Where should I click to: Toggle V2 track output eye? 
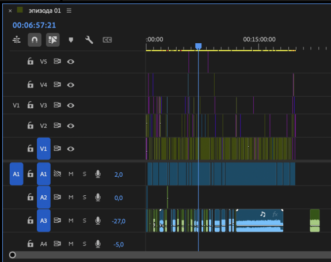(x=70, y=126)
